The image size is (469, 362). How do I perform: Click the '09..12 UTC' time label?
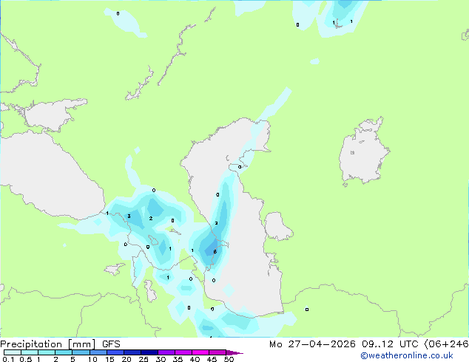[390, 344]
